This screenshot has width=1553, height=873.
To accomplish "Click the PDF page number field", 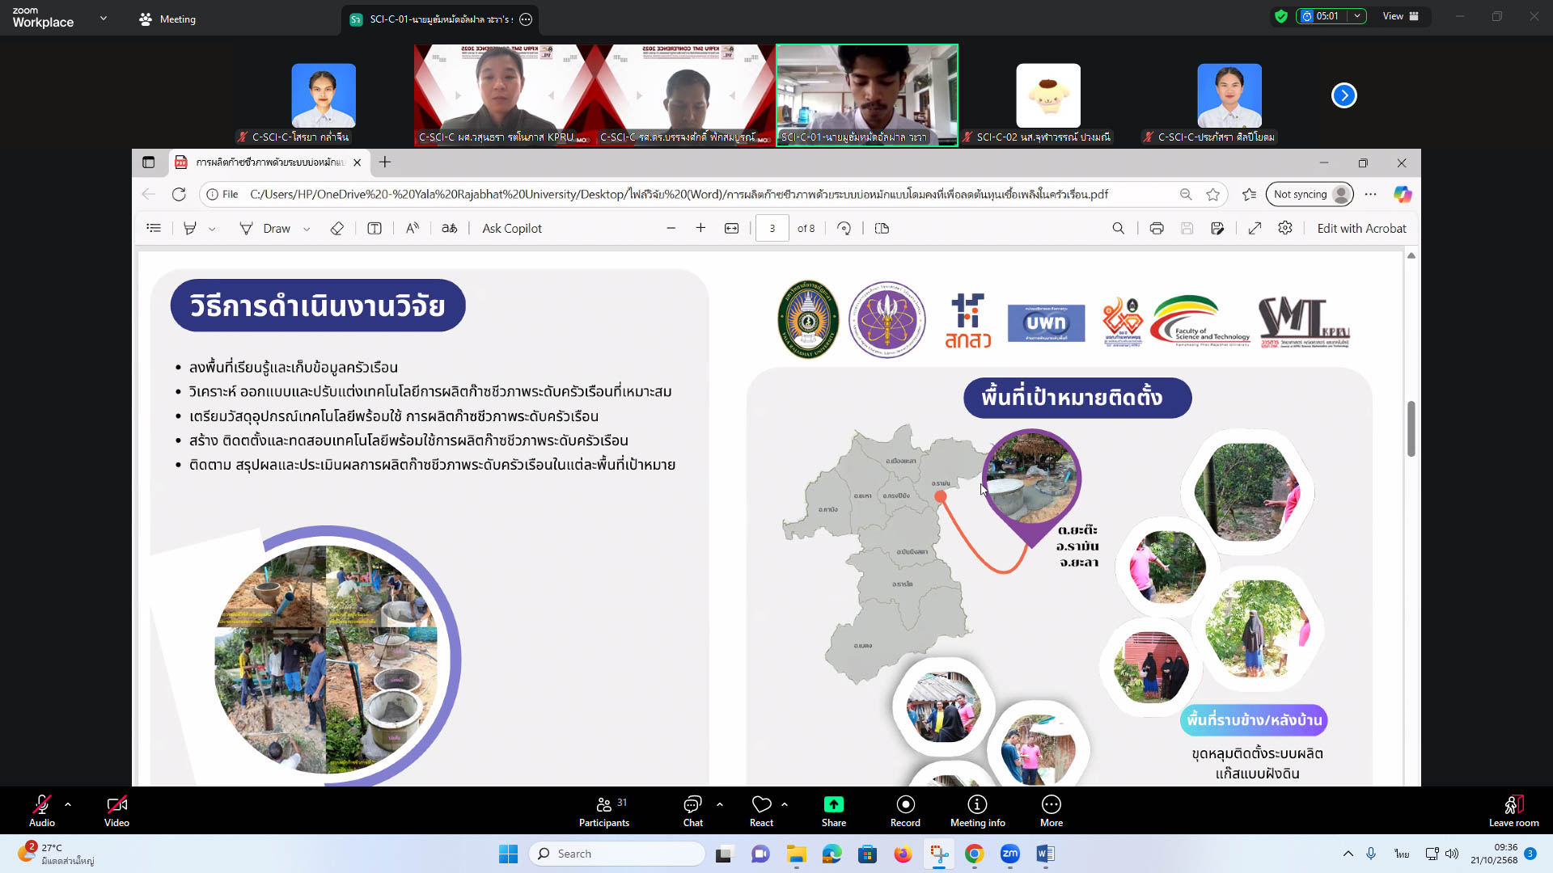I will [x=772, y=229].
